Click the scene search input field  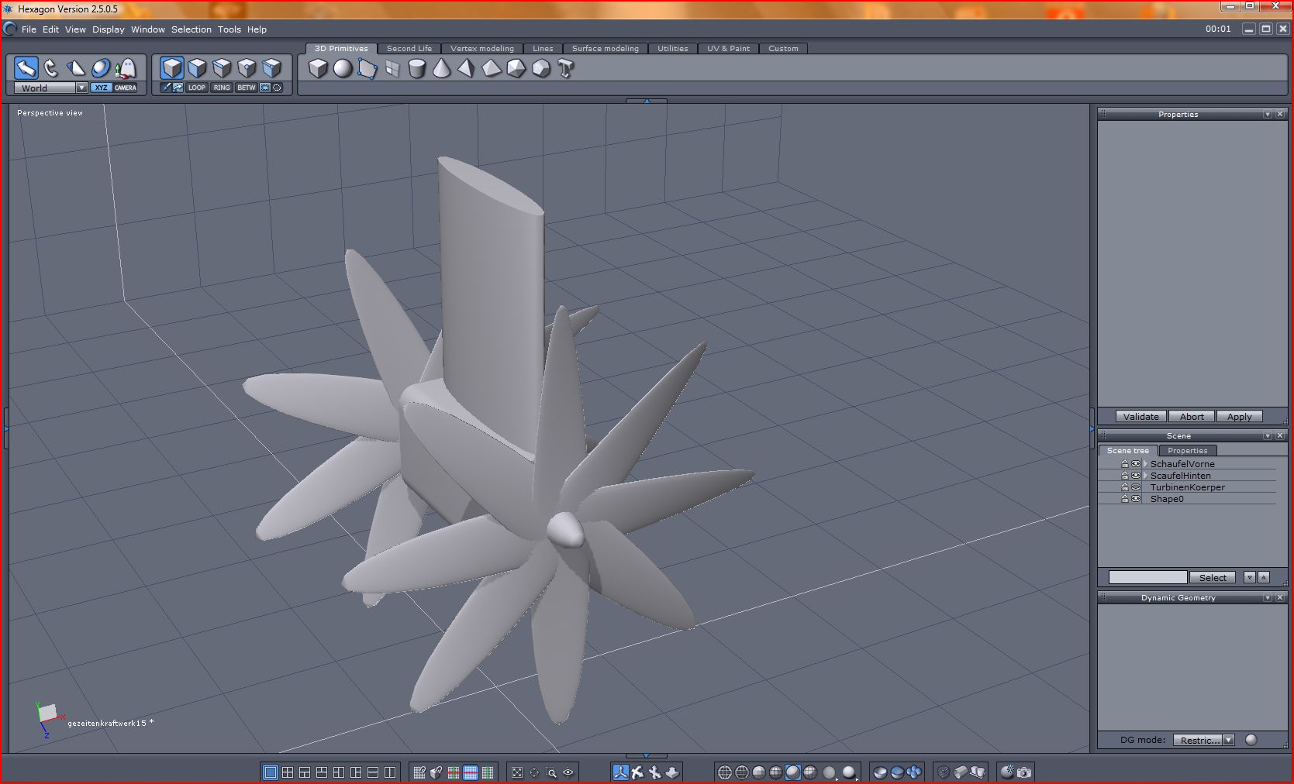click(x=1148, y=578)
